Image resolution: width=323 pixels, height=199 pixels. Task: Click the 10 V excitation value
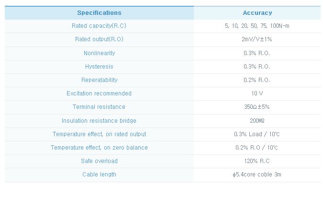coord(257,94)
